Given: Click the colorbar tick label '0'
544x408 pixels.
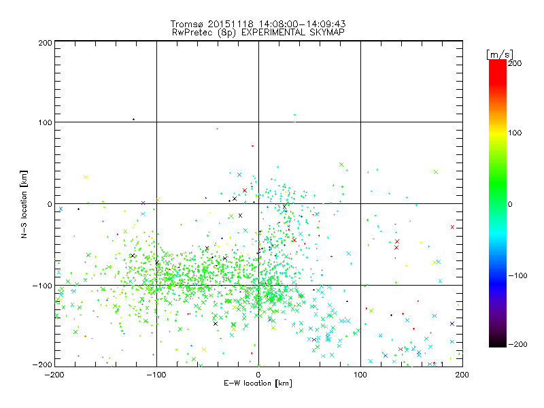Looking at the screenshot, I should click(x=510, y=204).
